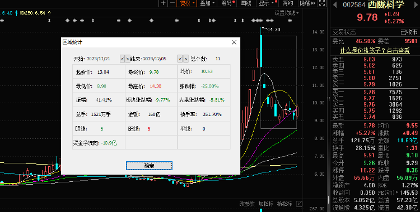Viewport: 420px width, 212px height.
Task: Step the 结束 date forward with right arrow
Action: [185, 59]
